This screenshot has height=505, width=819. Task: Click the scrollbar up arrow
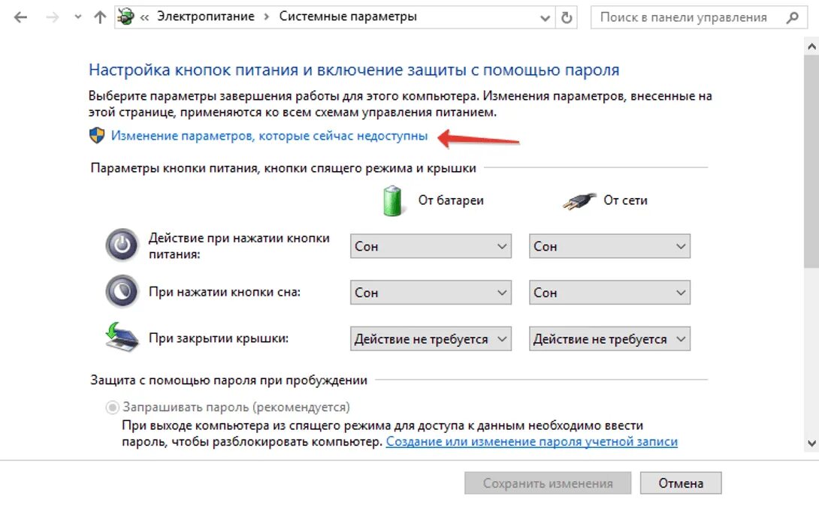tap(811, 47)
